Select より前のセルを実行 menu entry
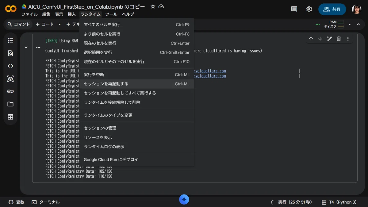 (x=136, y=34)
